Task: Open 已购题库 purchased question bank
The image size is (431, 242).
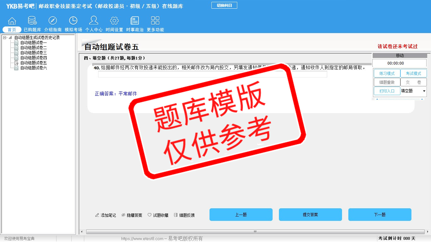Action: coord(32,21)
